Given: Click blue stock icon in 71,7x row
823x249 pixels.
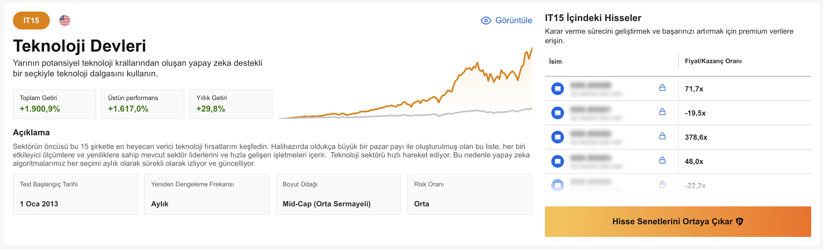Looking at the screenshot, I should (x=558, y=89).
